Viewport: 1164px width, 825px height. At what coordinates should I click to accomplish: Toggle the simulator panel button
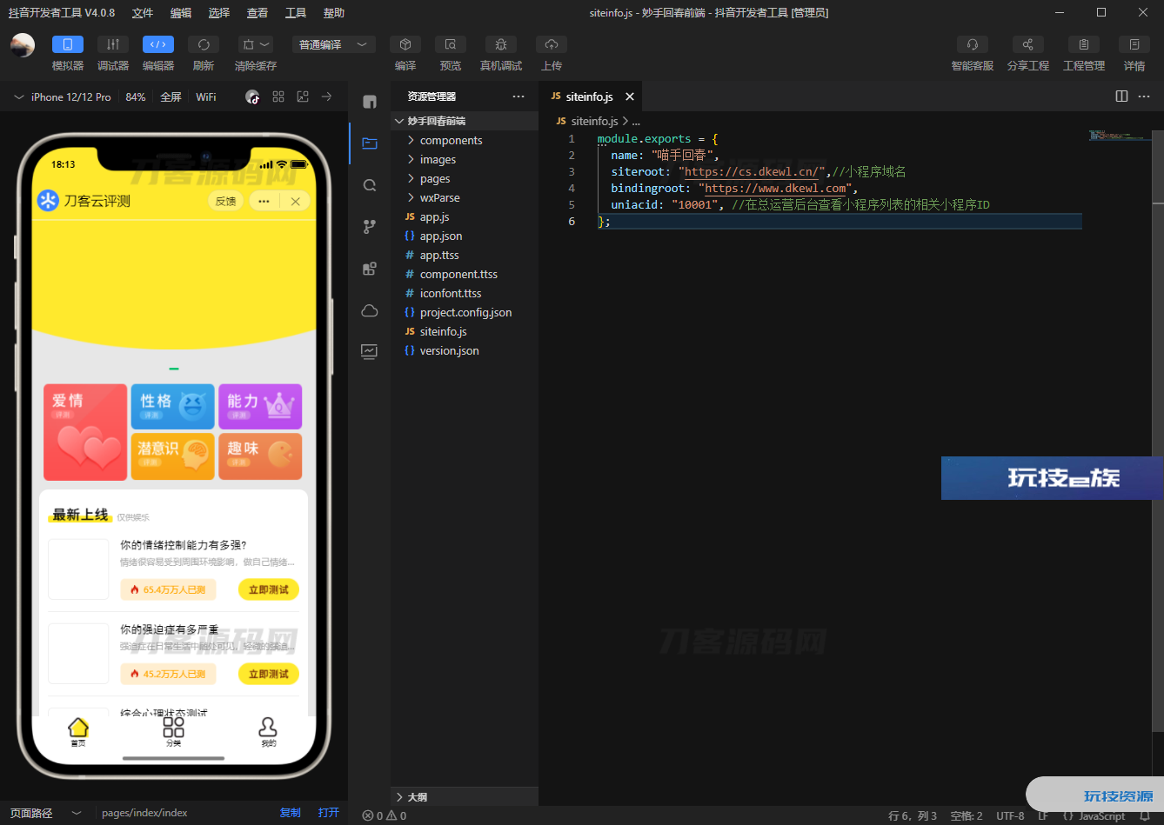click(68, 44)
